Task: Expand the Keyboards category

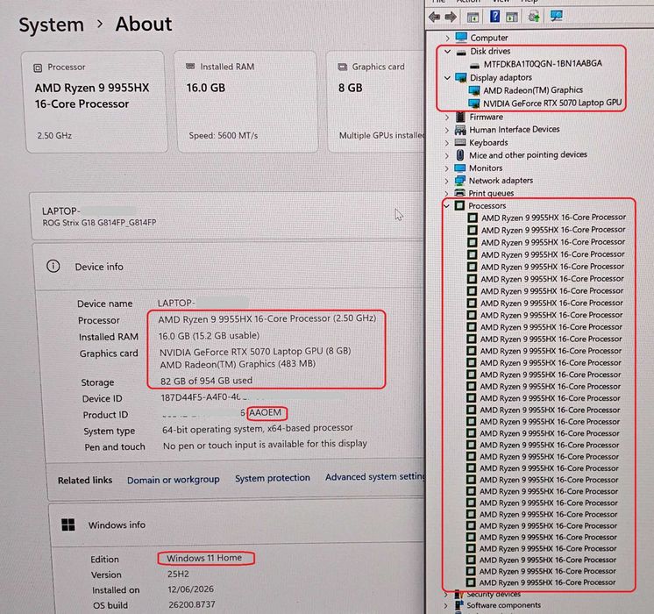Action: tap(447, 143)
